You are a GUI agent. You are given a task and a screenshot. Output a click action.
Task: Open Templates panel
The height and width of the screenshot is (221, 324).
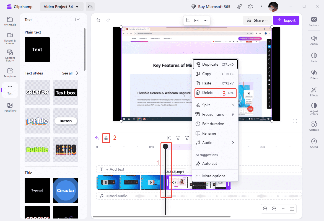point(10,73)
